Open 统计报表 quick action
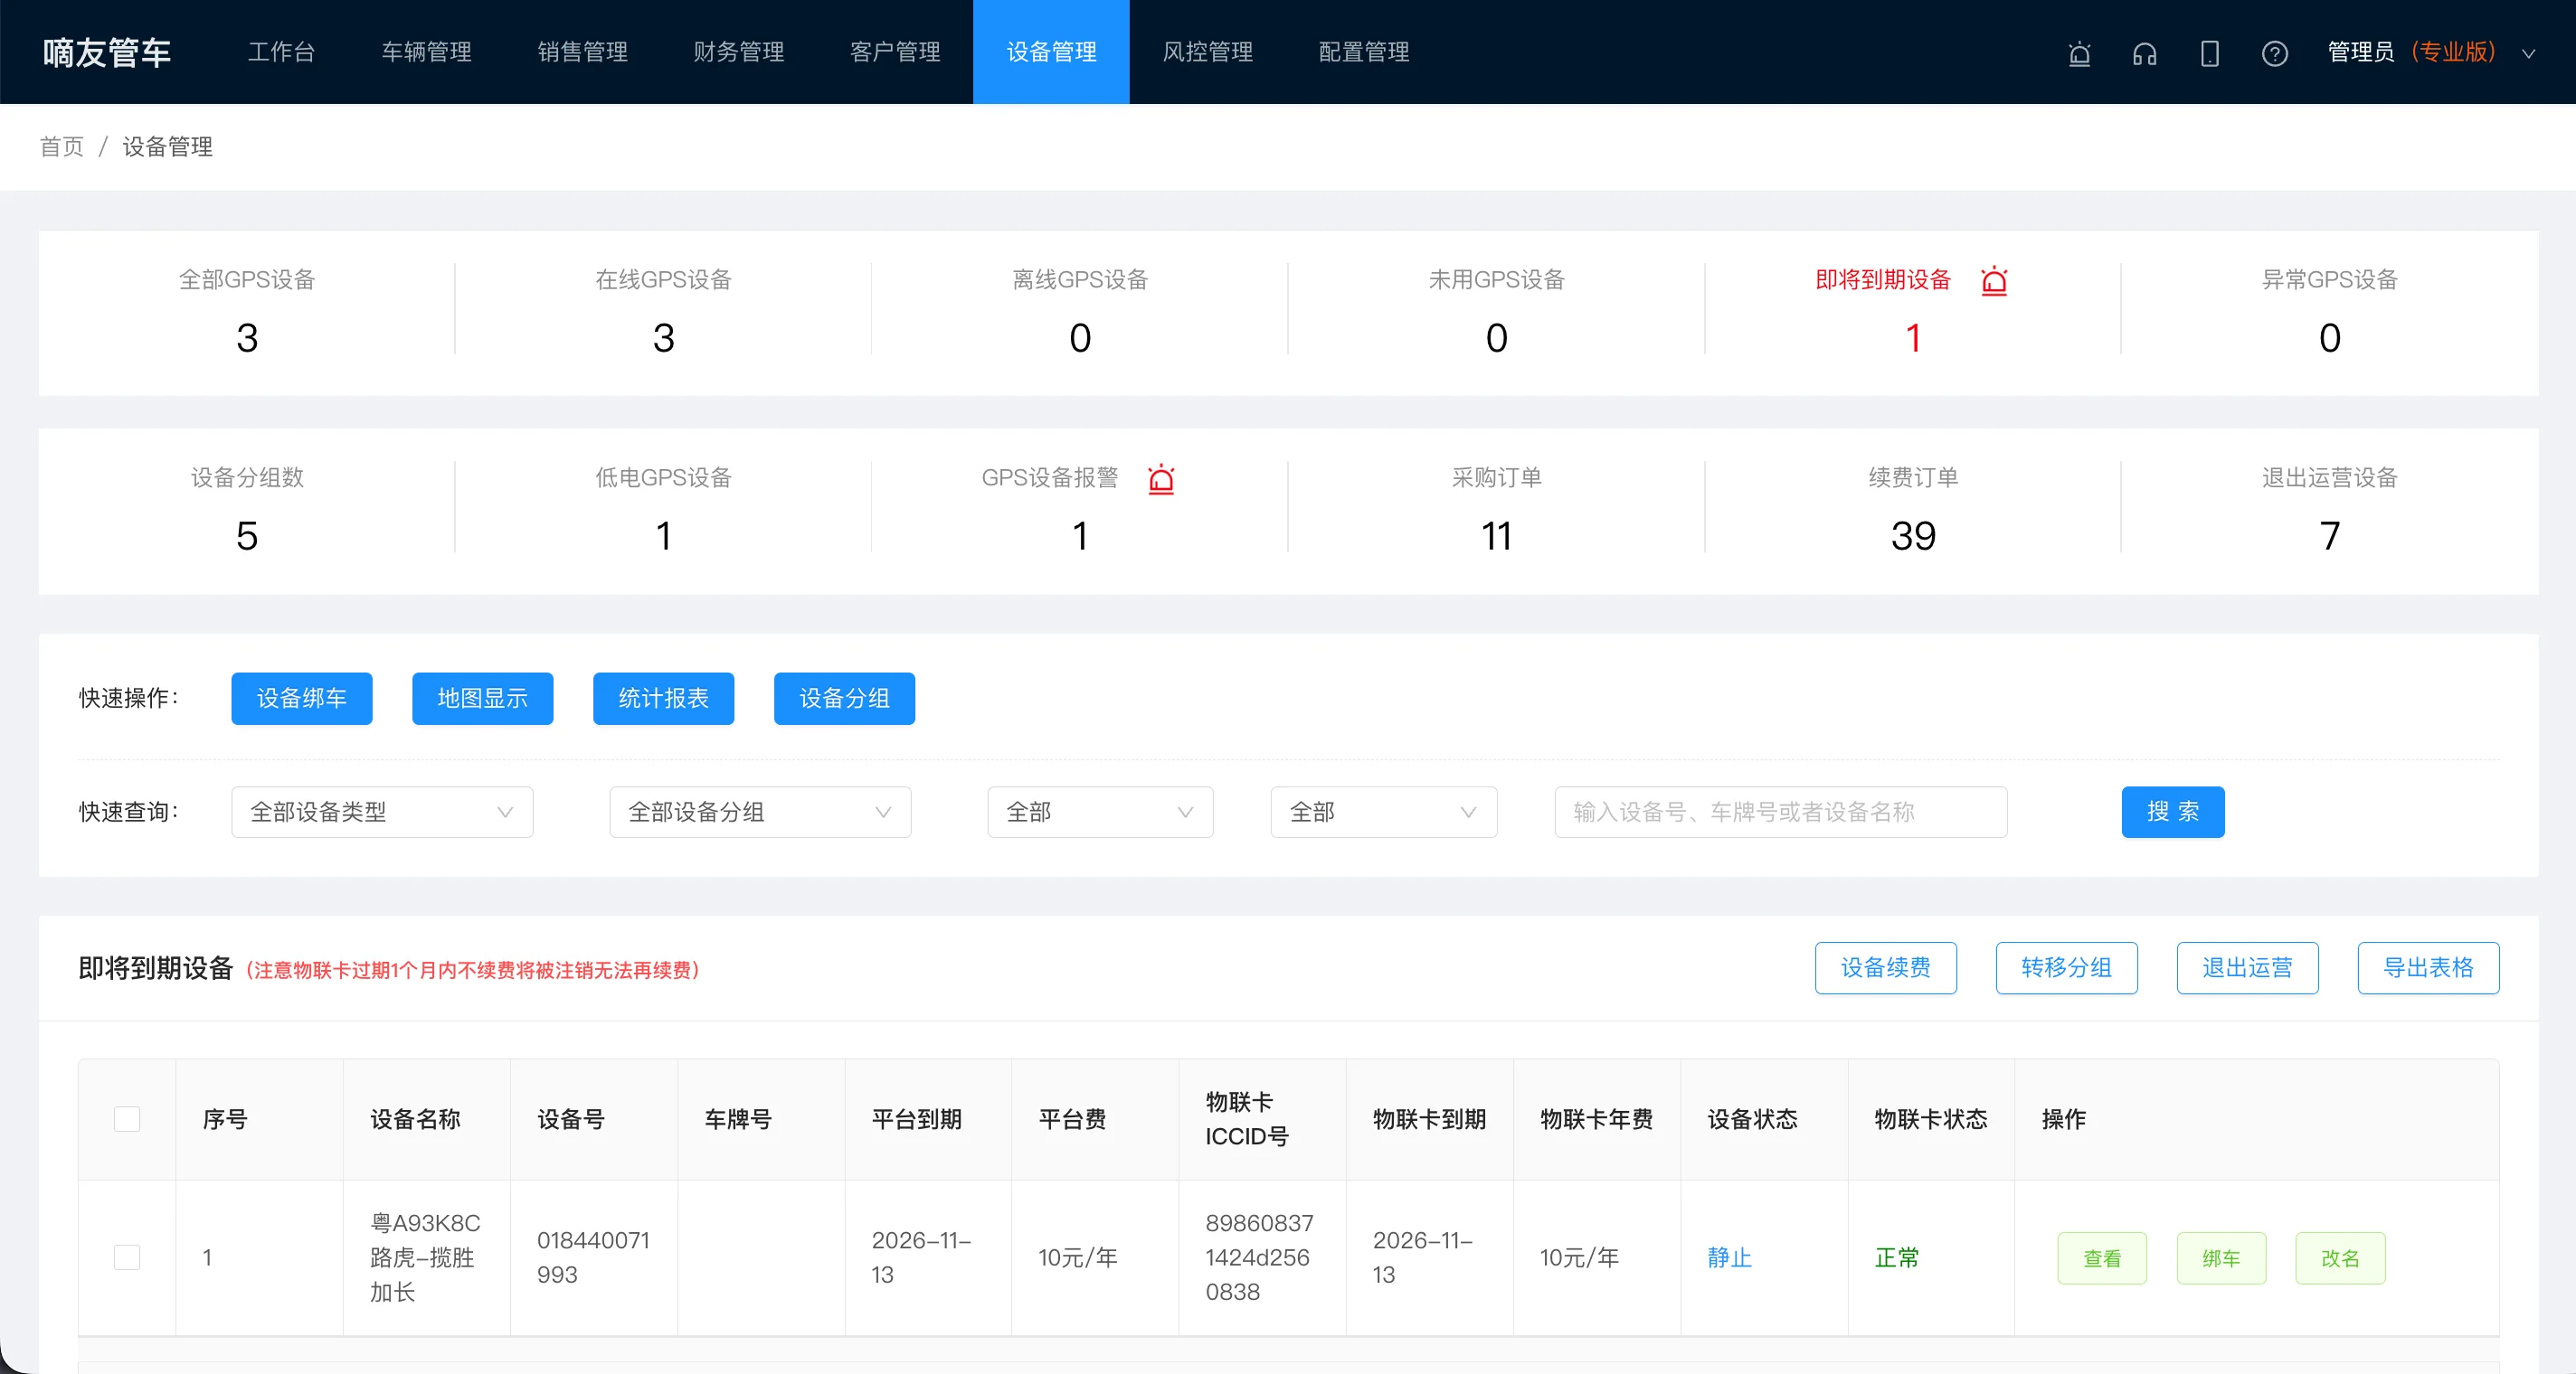Screen dimensions: 2576x1374 click(664, 698)
